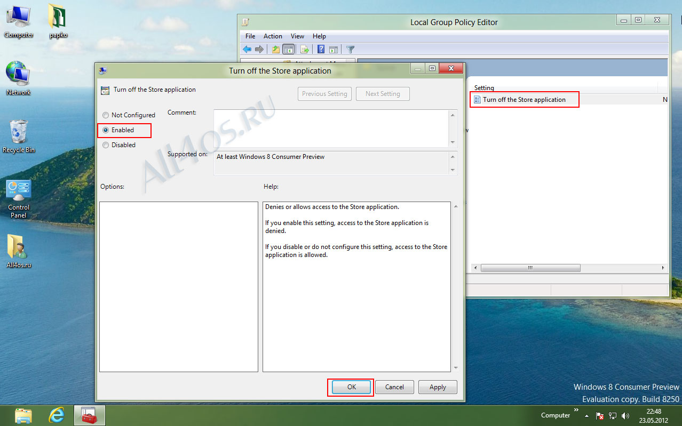Viewport: 682px width, 426px height.
Task: Click the Help pane scroll down arrow
Action: tap(455, 368)
